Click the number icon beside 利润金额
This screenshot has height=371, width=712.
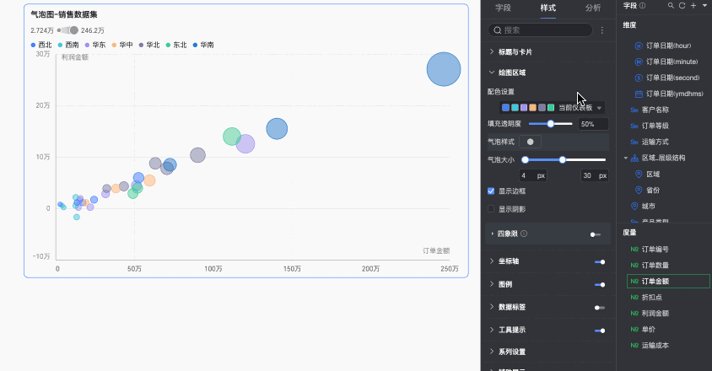point(634,314)
